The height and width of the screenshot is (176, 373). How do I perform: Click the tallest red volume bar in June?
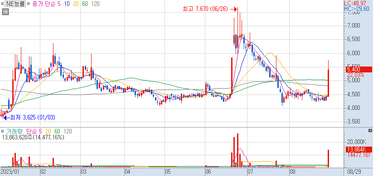(x=237, y=150)
